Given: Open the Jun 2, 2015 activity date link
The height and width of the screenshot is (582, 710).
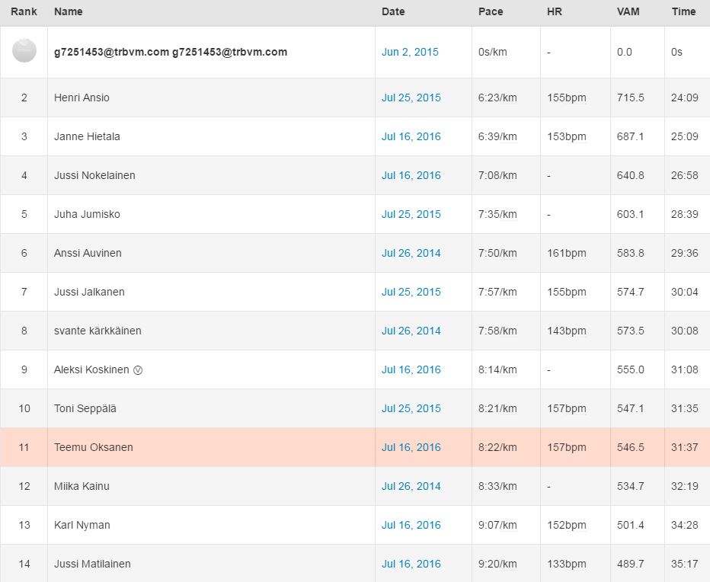Looking at the screenshot, I should (410, 53).
